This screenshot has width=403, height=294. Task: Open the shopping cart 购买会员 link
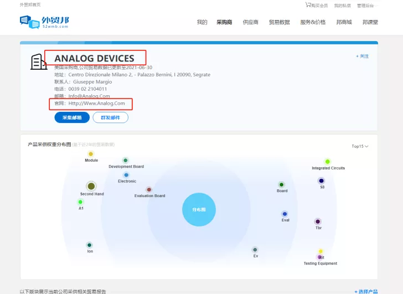[317, 5]
